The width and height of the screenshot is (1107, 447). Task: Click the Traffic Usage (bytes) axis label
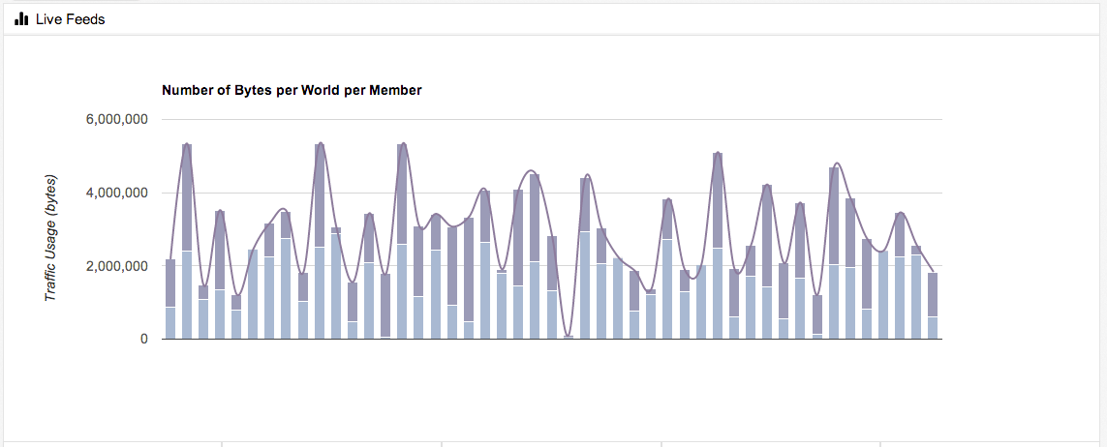pos(51,238)
